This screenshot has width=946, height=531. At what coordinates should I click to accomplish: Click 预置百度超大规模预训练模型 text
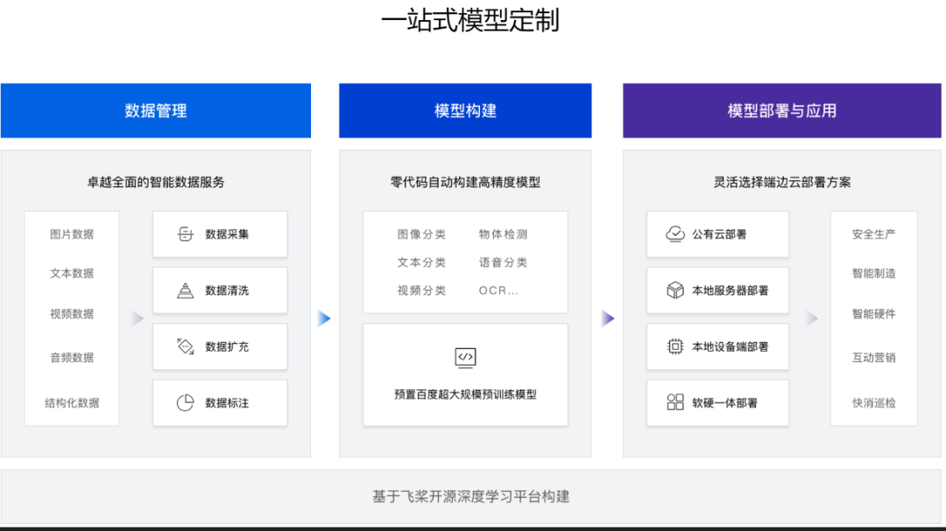coord(465,395)
